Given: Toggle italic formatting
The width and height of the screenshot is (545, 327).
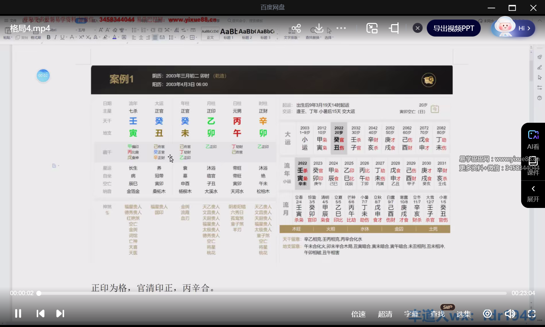Looking at the screenshot, I should [x=55, y=37].
